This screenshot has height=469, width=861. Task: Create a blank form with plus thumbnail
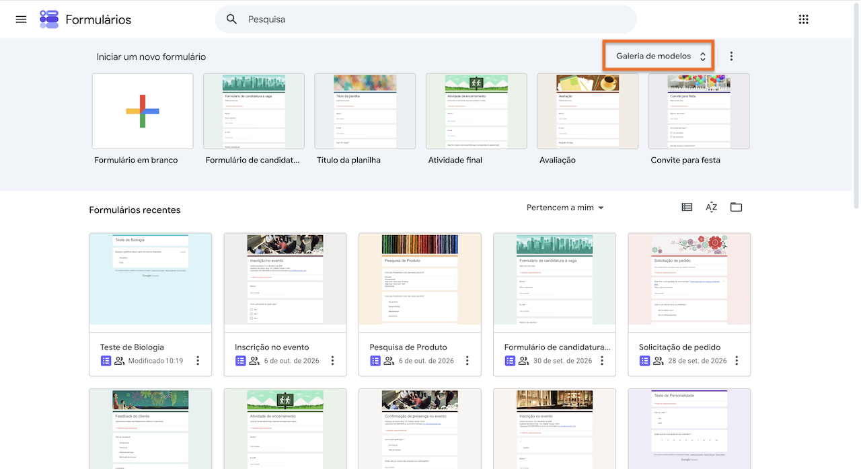[x=143, y=111]
